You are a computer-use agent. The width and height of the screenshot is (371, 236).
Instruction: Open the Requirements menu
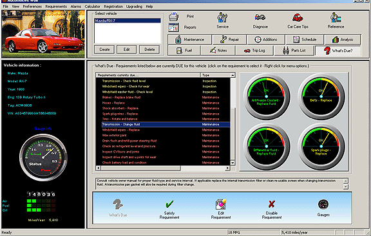pos(56,6)
